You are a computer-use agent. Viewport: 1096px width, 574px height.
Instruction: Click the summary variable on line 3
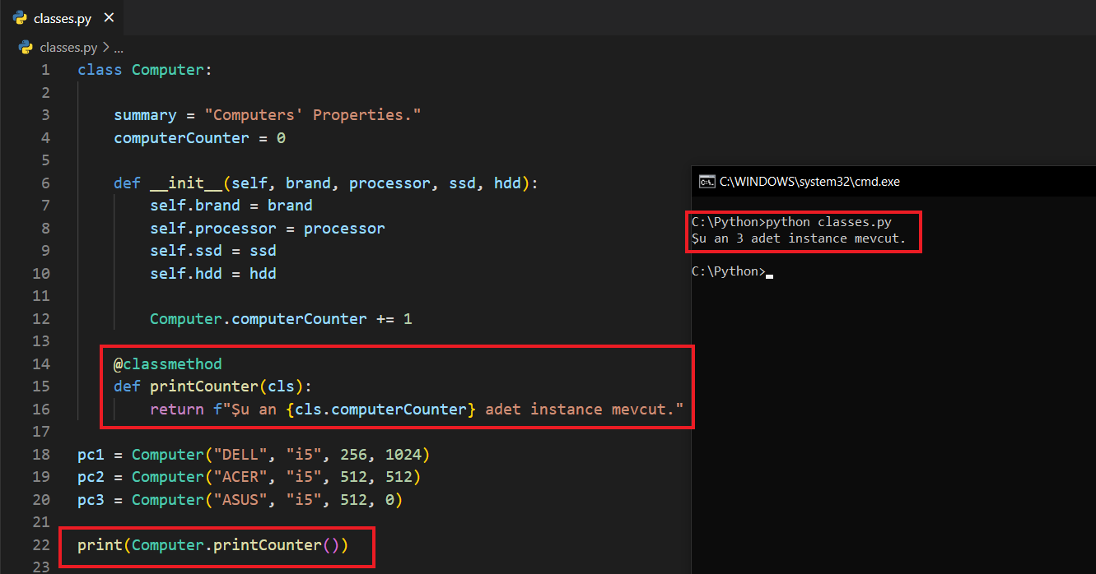coord(145,115)
